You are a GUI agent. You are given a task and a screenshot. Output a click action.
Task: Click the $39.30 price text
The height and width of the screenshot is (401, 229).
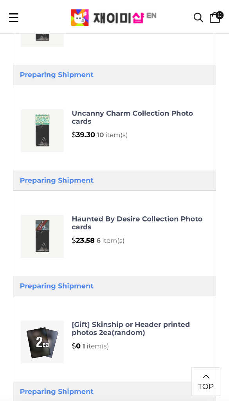(x=83, y=135)
